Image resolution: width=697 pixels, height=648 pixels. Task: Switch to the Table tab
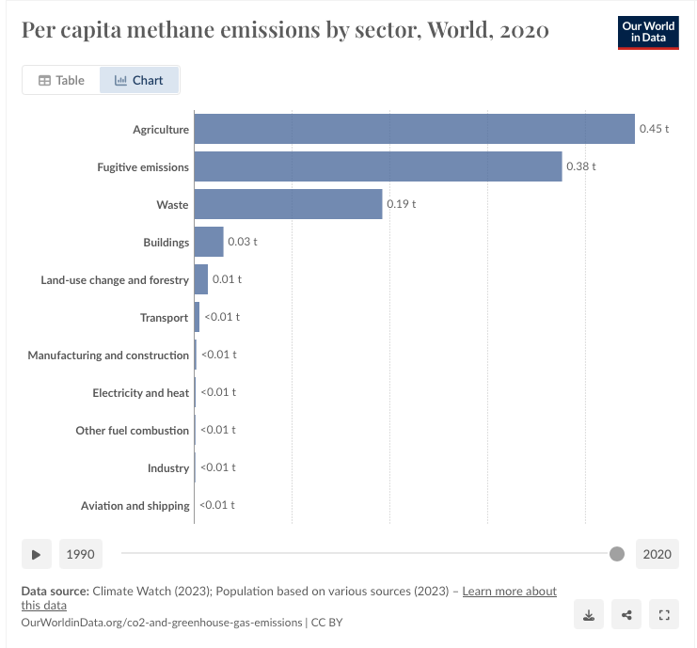[x=61, y=80]
